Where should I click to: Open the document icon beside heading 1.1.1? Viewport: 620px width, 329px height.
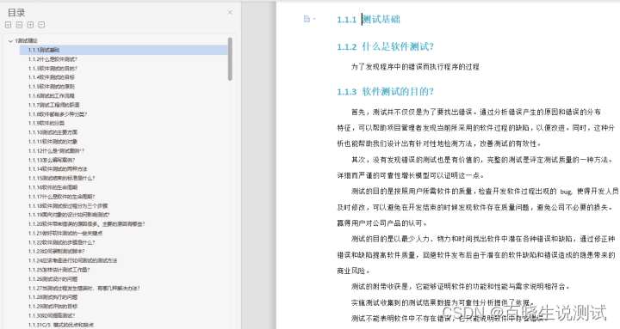pos(307,19)
